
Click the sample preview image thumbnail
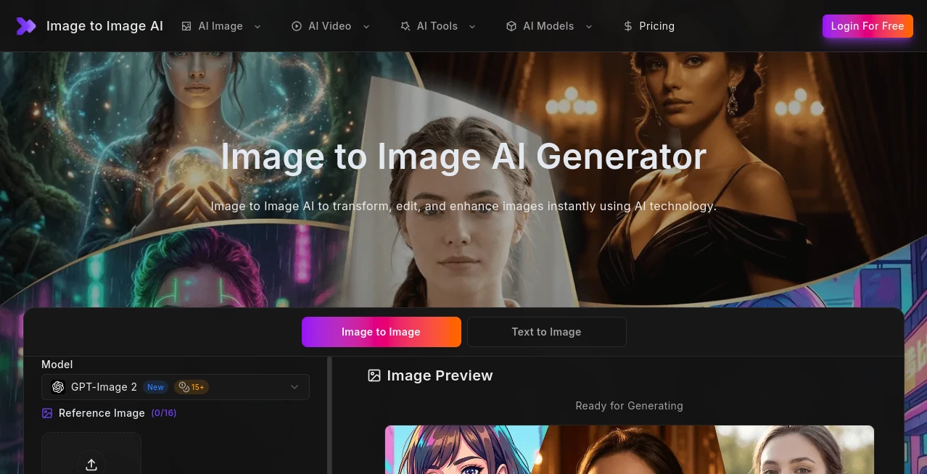coord(629,449)
